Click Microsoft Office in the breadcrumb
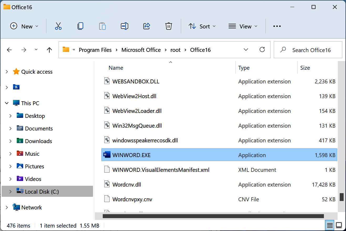 click(141, 50)
